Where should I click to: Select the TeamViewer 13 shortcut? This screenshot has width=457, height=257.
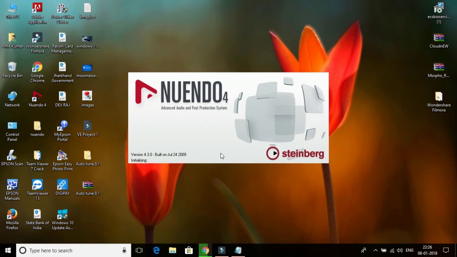coord(37,190)
